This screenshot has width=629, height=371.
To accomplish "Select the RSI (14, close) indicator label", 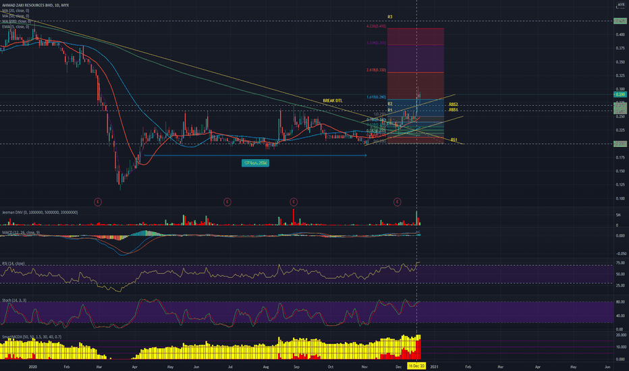I will tap(13, 264).
